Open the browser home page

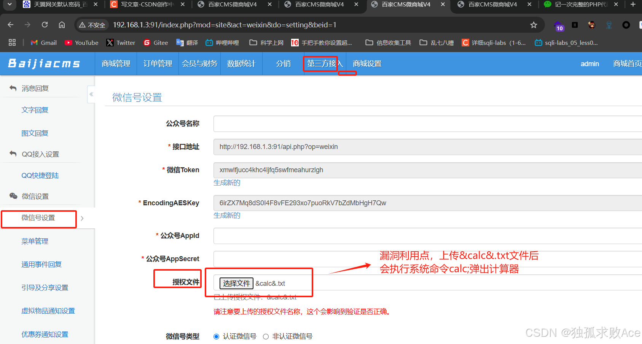click(x=62, y=24)
